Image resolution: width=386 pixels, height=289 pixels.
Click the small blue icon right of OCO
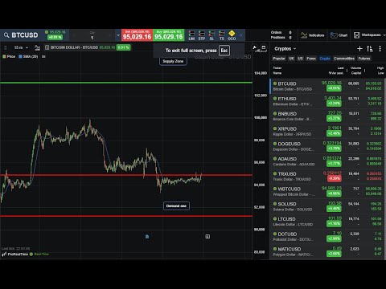(x=240, y=35)
